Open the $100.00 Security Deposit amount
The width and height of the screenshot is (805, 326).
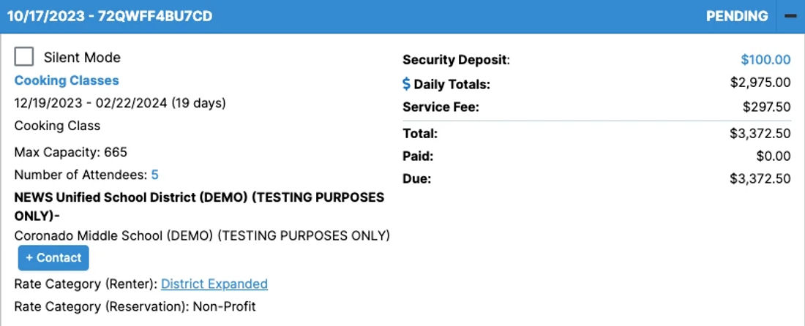tap(765, 60)
